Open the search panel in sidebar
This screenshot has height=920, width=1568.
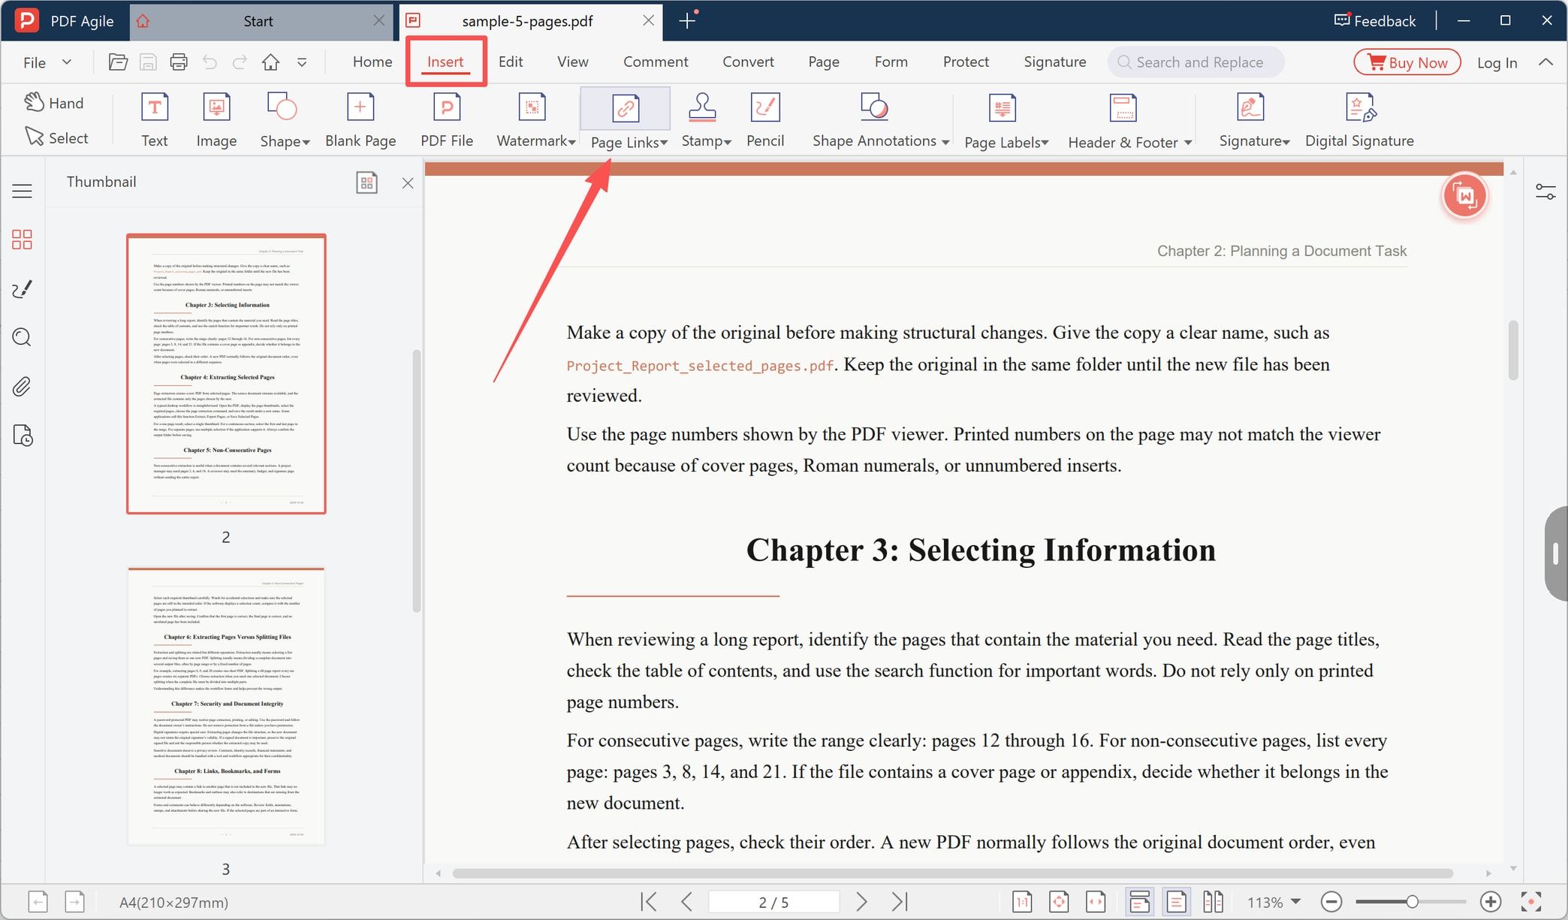point(22,337)
